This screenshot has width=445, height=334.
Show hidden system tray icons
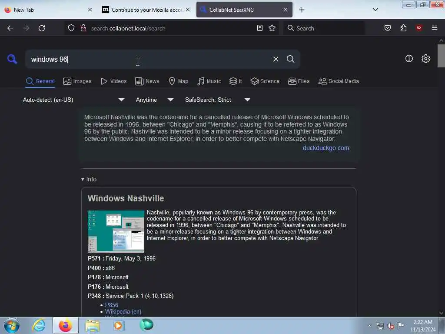[x=369, y=326]
